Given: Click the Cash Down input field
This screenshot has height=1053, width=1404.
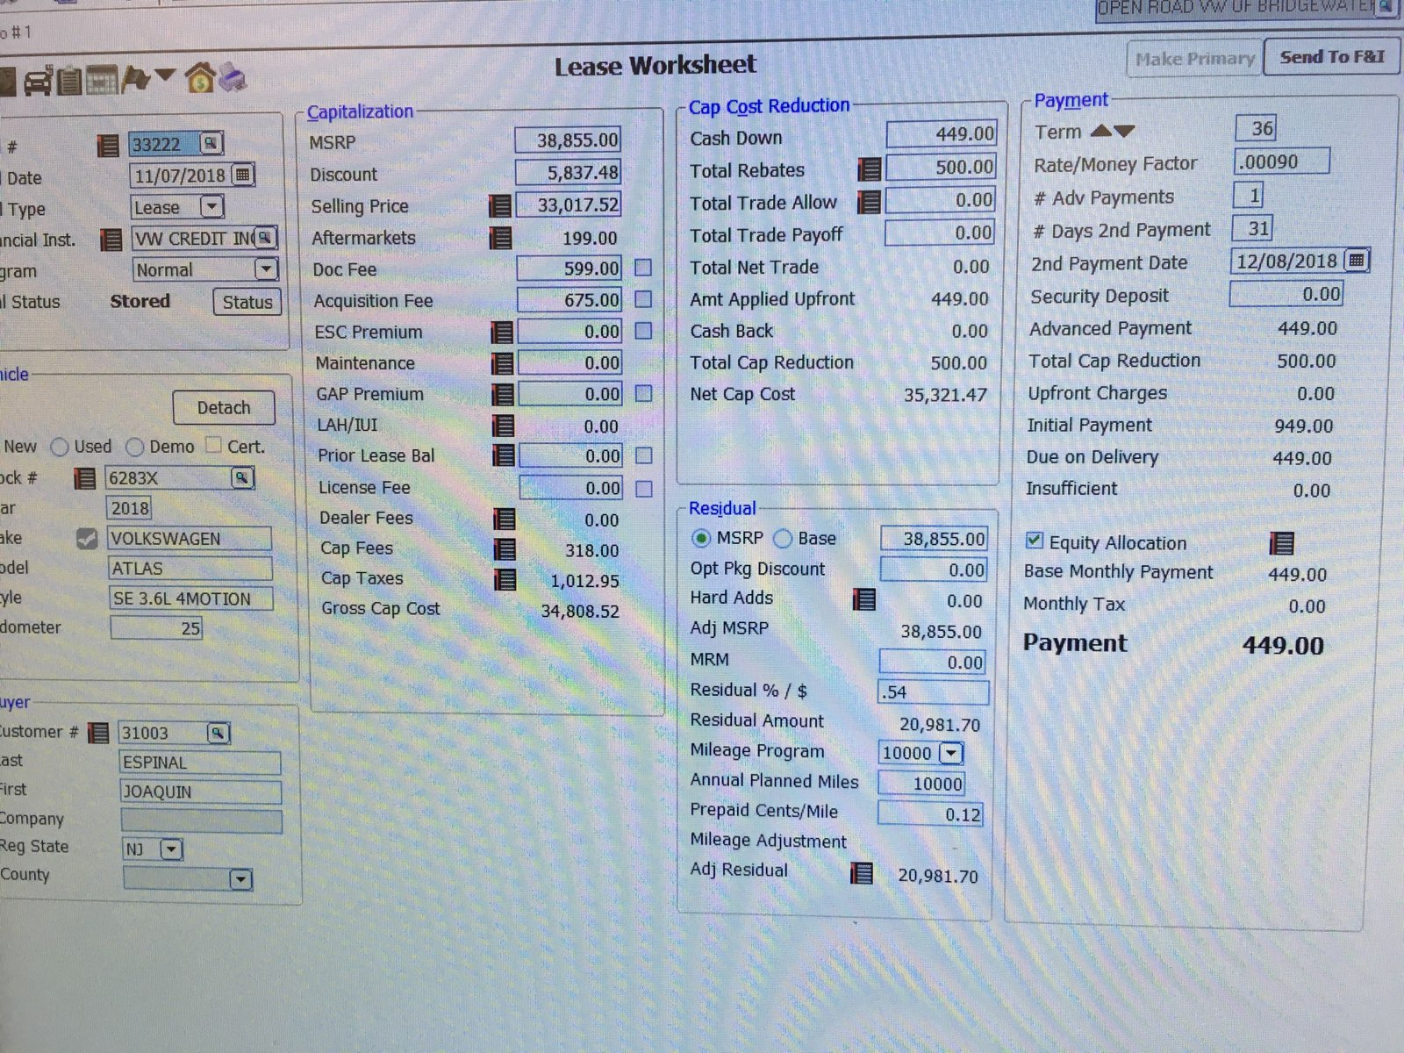Looking at the screenshot, I should click(942, 134).
